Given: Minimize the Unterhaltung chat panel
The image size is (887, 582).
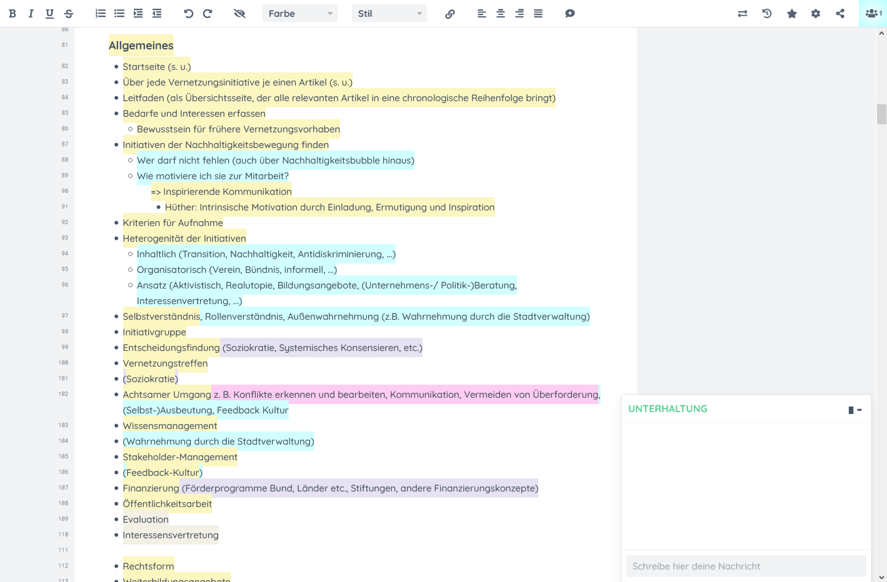Looking at the screenshot, I should (859, 410).
